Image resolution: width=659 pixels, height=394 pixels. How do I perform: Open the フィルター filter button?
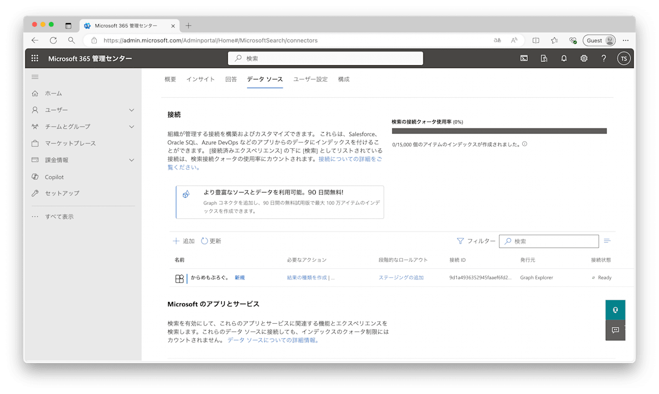[476, 241]
